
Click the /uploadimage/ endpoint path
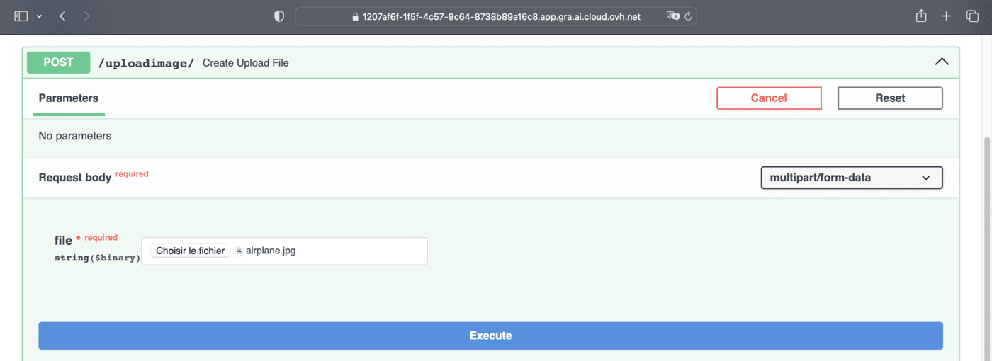(146, 63)
